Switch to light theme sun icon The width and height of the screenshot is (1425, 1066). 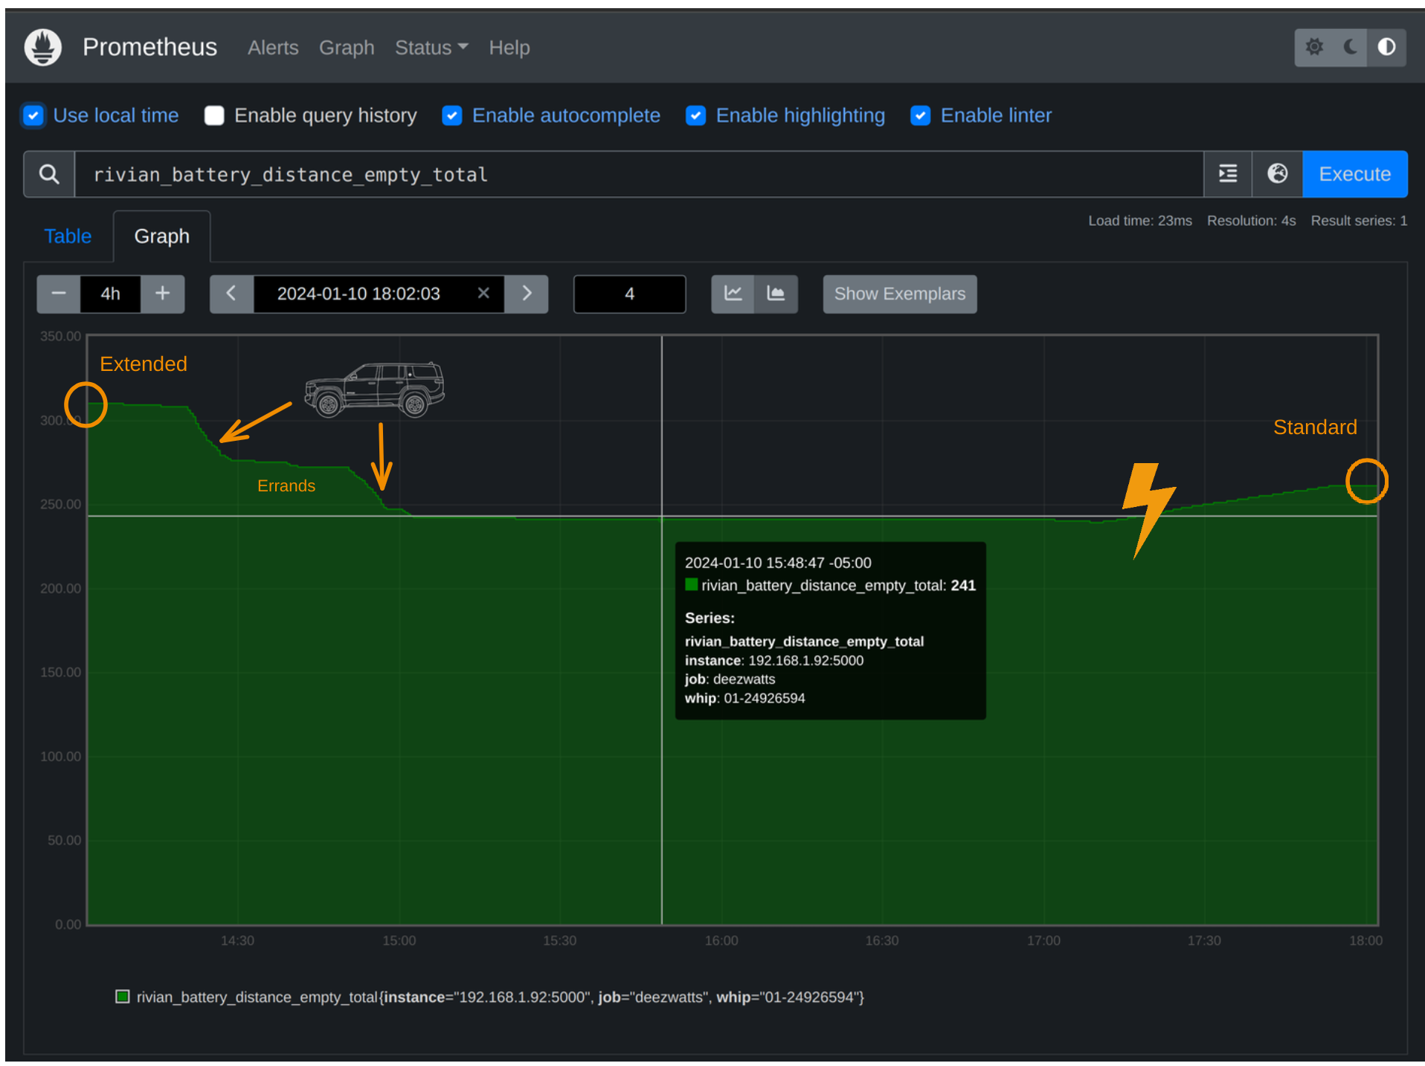tap(1314, 48)
